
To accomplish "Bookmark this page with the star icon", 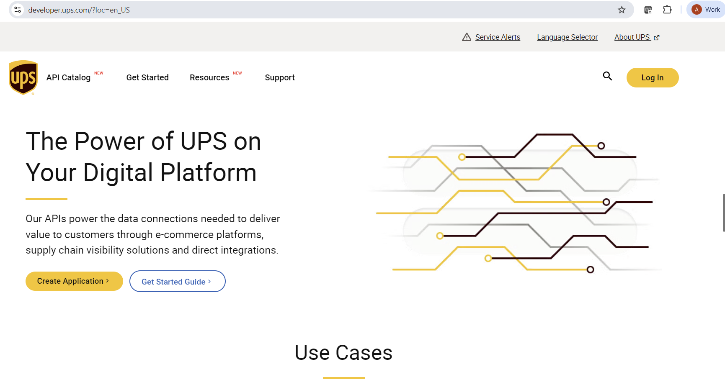I will click(x=622, y=10).
